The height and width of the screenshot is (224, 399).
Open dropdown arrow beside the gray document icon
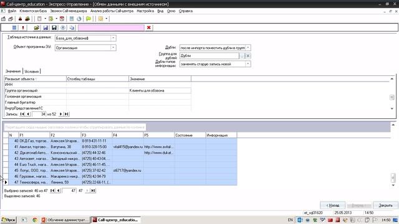(x=45, y=19)
